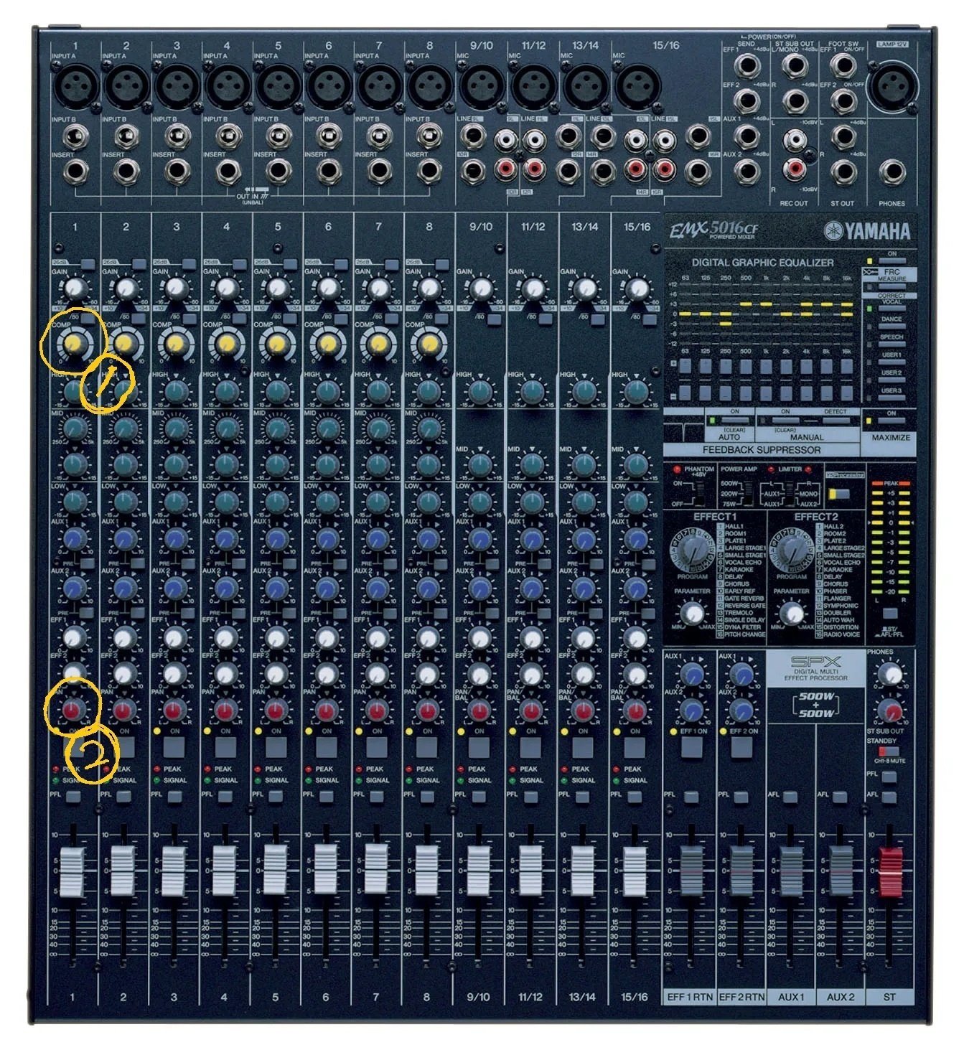Toggle the EFF 1 ON button
The width and height of the screenshot is (964, 1050).
(691, 747)
